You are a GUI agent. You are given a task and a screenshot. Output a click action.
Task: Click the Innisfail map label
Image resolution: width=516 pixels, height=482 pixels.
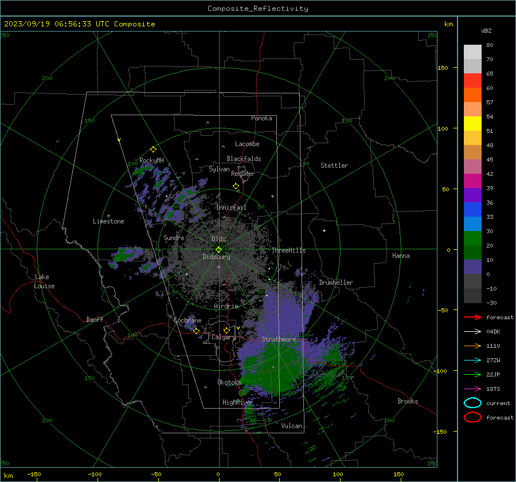pos(231,207)
